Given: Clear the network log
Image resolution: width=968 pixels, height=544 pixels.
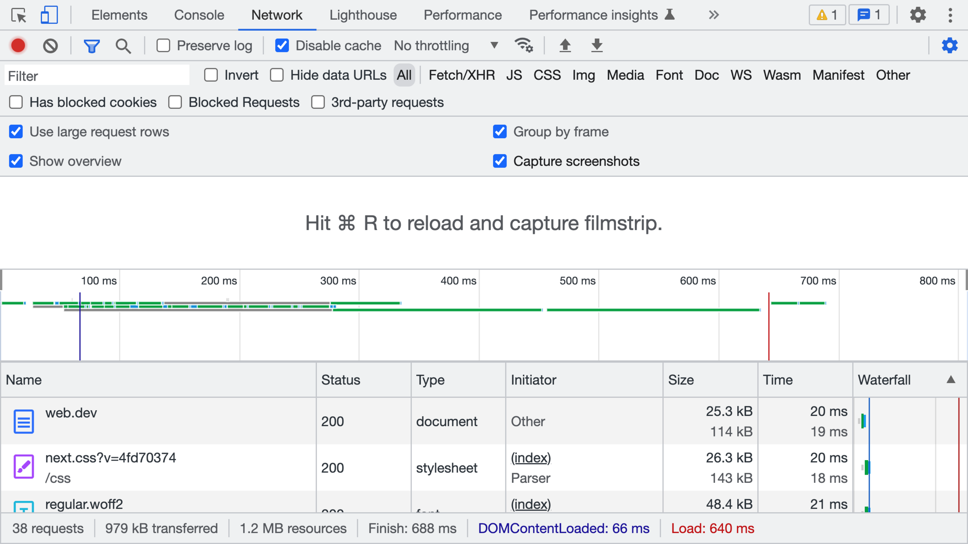Looking at the screenshot, I should click(50, 46).
